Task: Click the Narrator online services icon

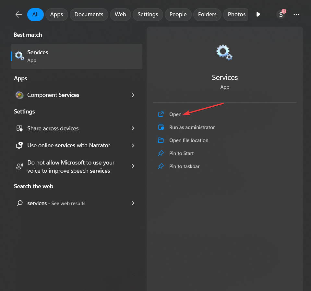Action: tap(19, 145)
